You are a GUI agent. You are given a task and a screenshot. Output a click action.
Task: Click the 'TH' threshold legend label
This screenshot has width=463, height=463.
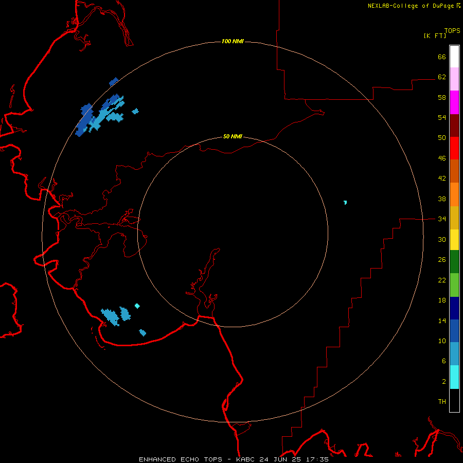[x=442, y=401]
